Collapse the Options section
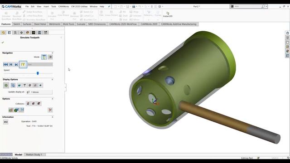The height and width of the screenshot is (163, 290). (x=53, y=99)
